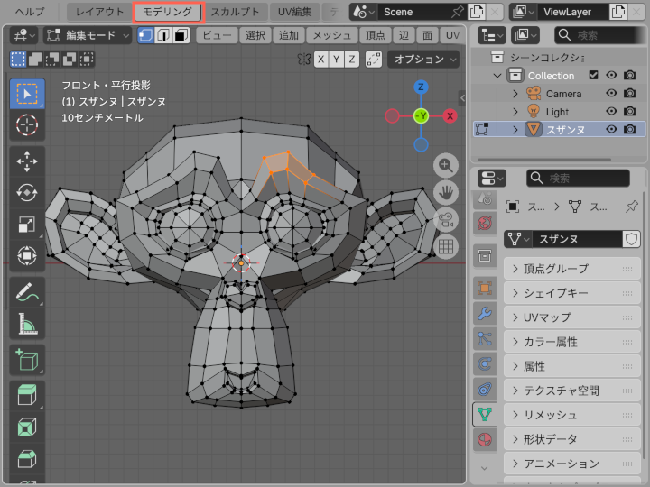Toggle camera view icon in viewport
The height and width of the screenshot is (487, 650).
pos(446,219)
